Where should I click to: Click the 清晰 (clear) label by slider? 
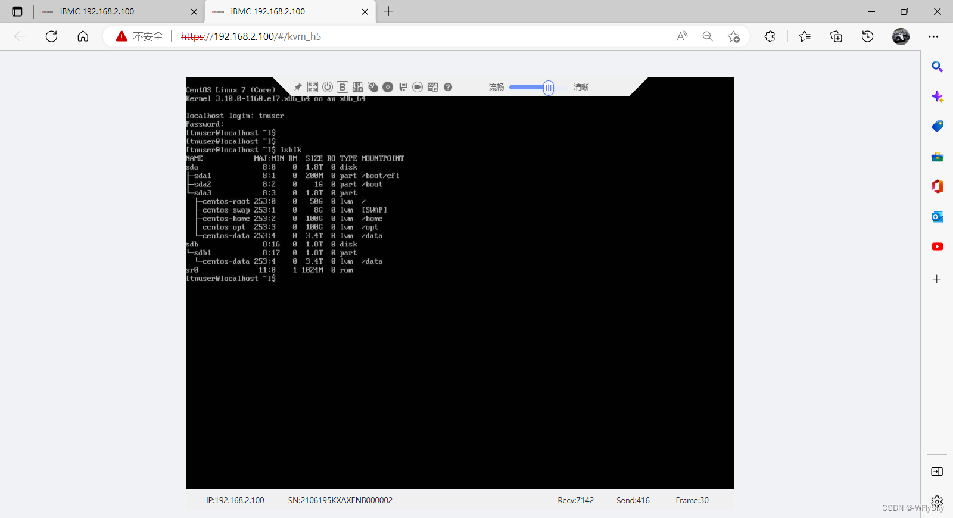click(x=581, y=87)
